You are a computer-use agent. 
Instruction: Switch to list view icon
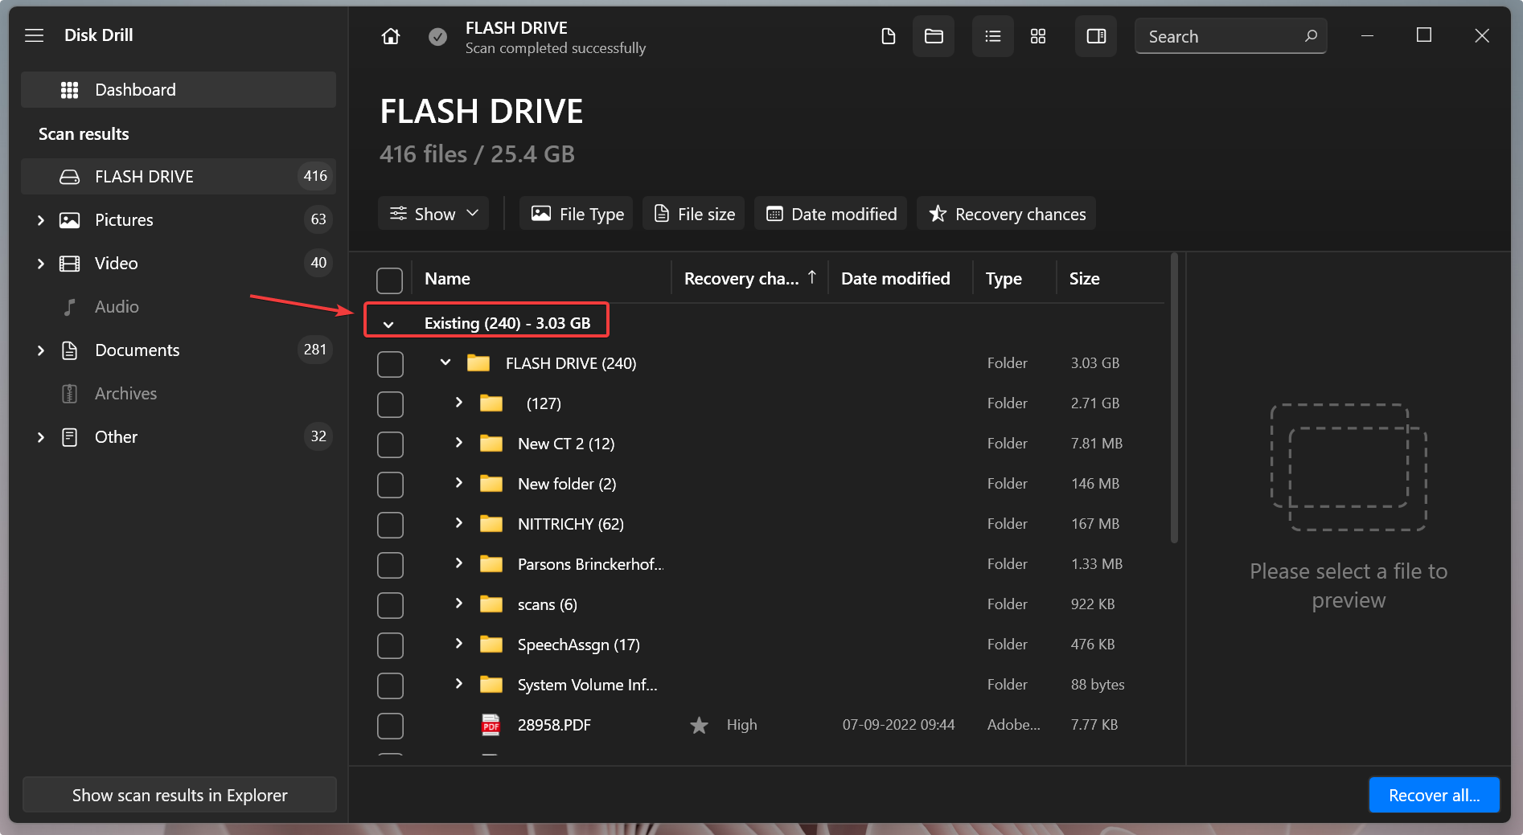tap(993, 36)
